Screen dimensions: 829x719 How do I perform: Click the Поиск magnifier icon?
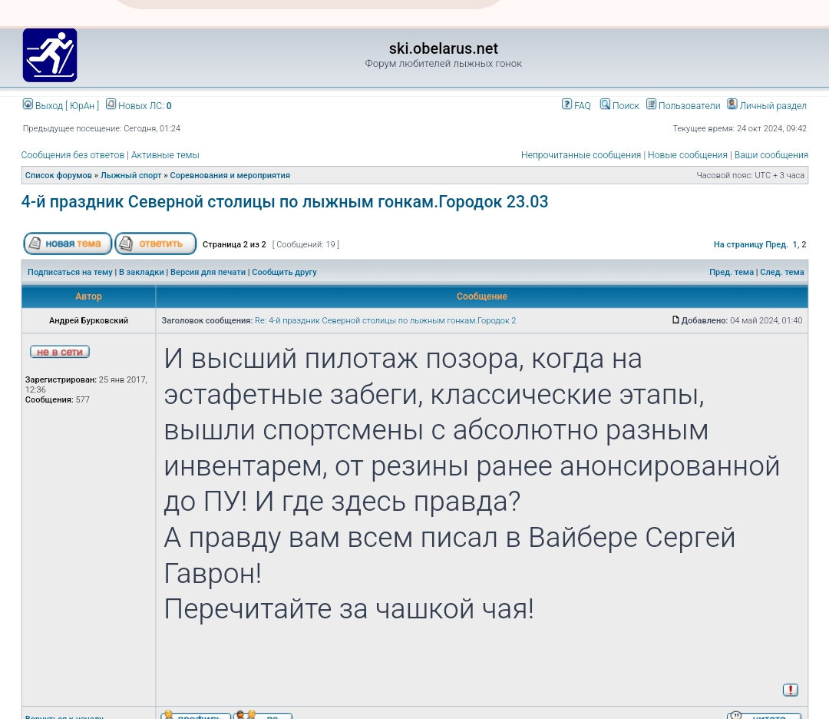605,104
